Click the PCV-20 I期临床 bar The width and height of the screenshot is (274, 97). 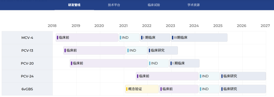[184, 63]
